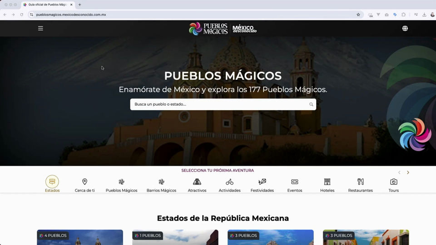Select the Cerca de ti location icon
Image resolution: width=436 pixels, height=245 pixels.
point(84,182)
